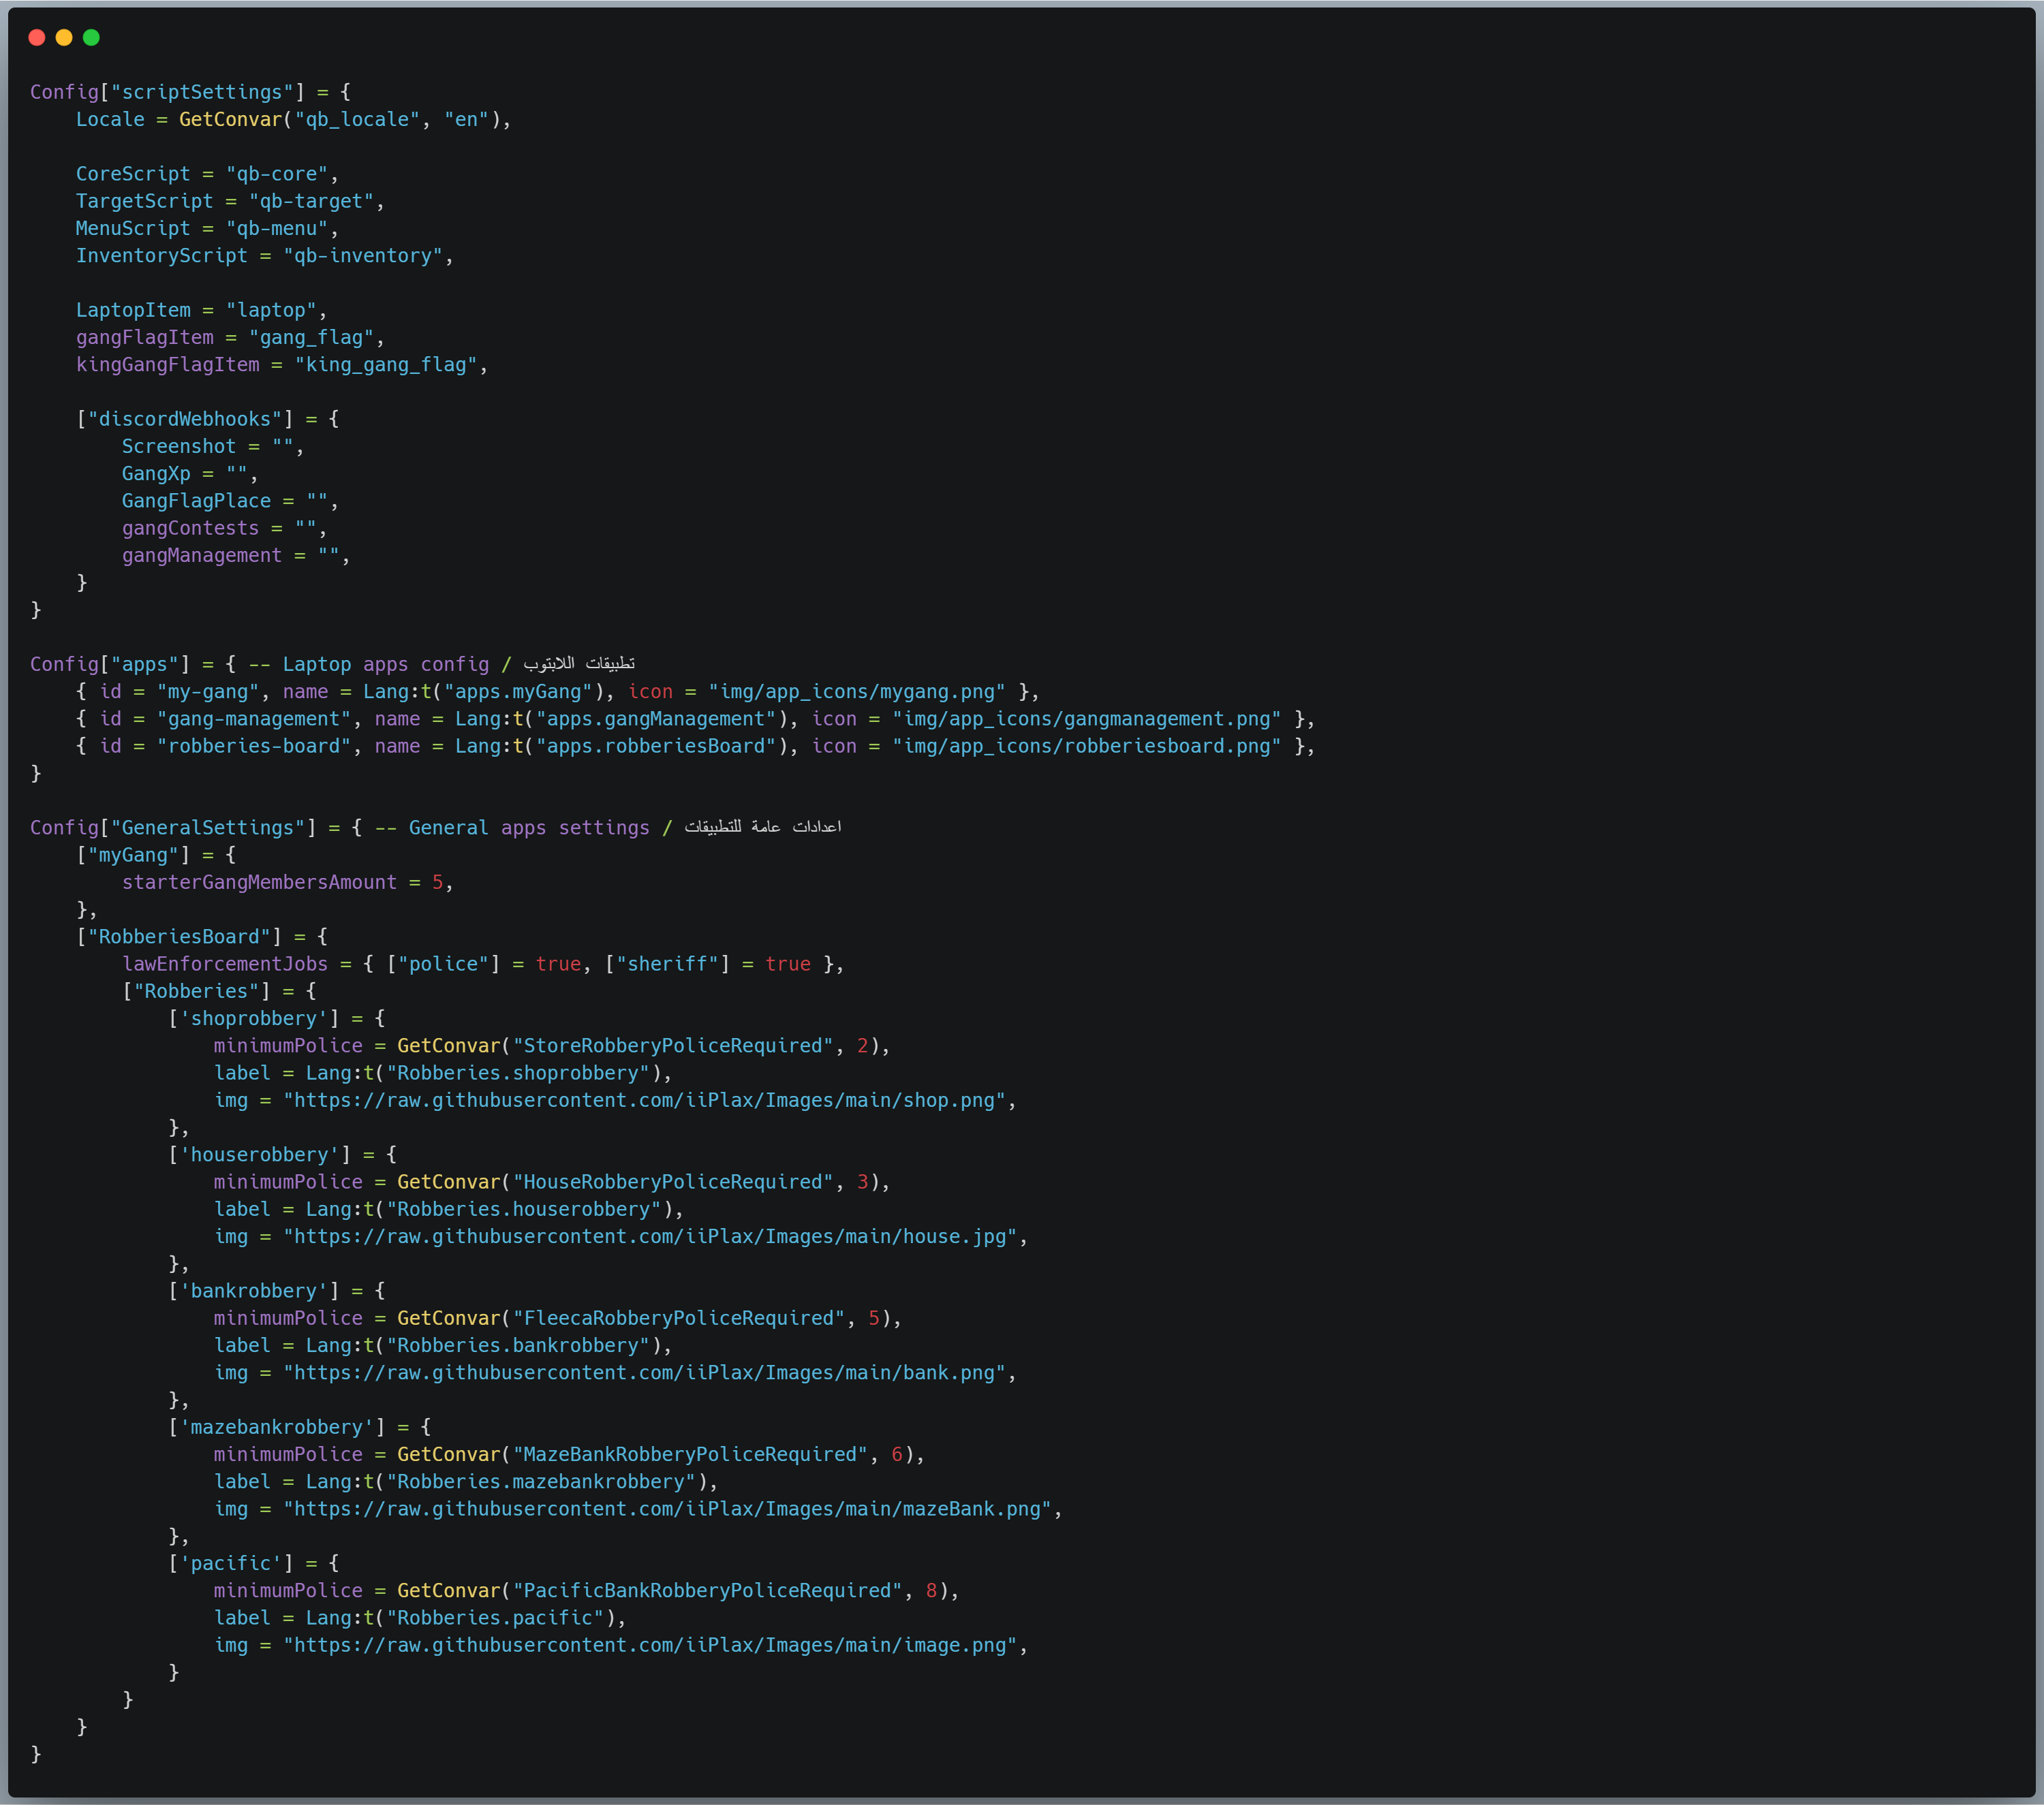2044x1805 pixels.
Task: Click the red close window dot
Action: point(37,38)
